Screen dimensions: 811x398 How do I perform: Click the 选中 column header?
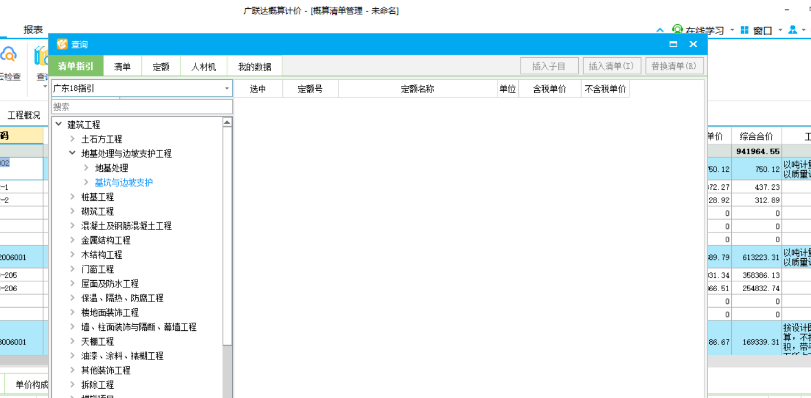tap(258, 89)
